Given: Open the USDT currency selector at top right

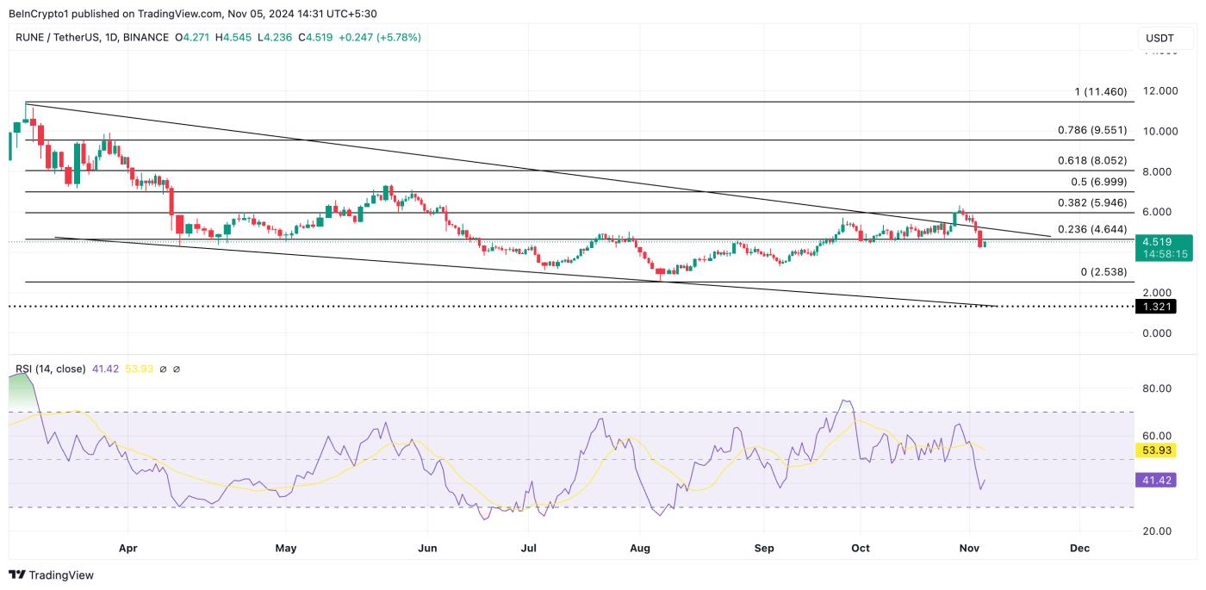Looking at the screenshot, I should tap(1160, 38).
